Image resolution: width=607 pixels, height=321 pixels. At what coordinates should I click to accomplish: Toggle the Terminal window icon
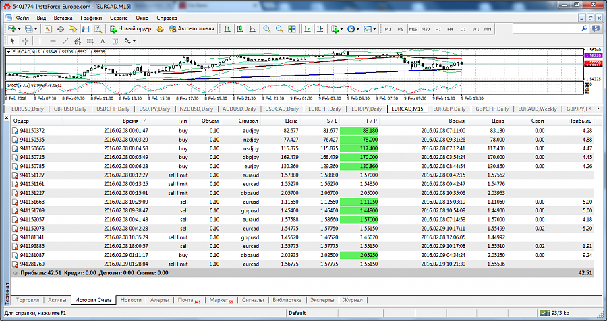point(85,28)
